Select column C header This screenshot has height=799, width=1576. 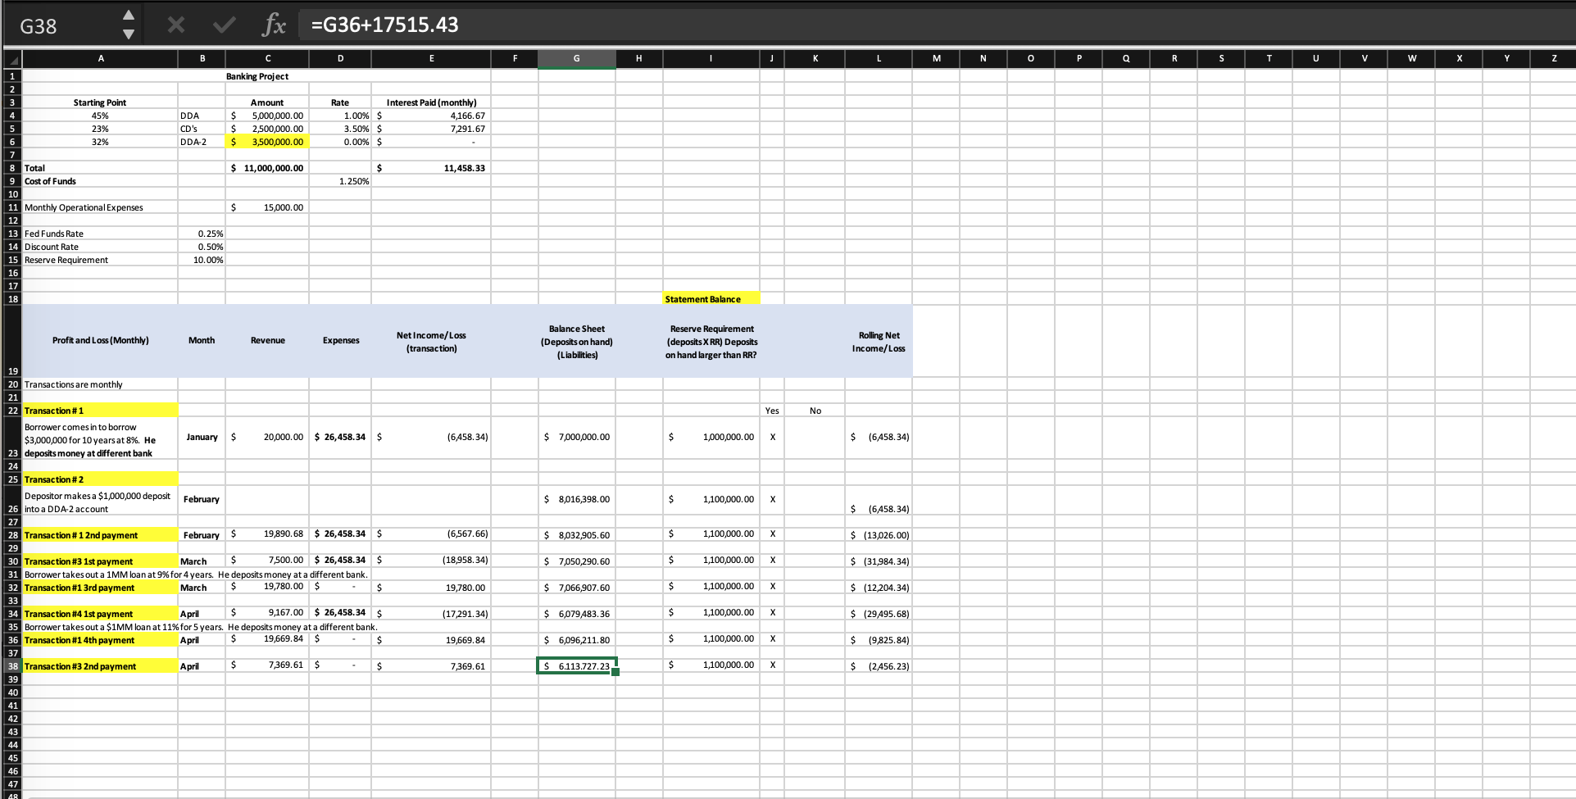click(267, 58)
